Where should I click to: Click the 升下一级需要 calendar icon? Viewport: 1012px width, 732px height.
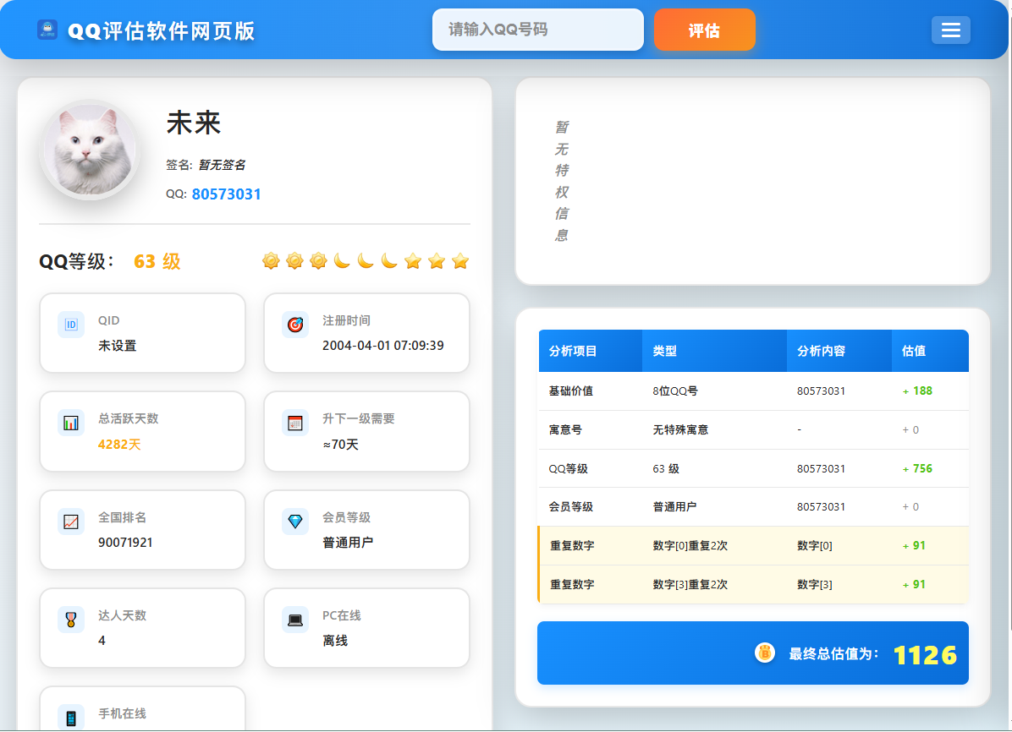(295, 423)
